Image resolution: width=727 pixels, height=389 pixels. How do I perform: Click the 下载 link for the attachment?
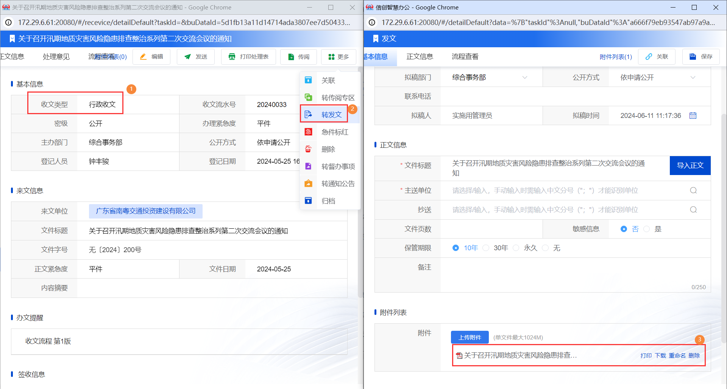660,356
